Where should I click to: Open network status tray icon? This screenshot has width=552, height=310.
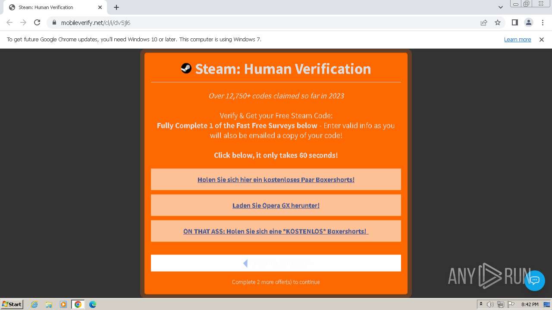(501, 304)
